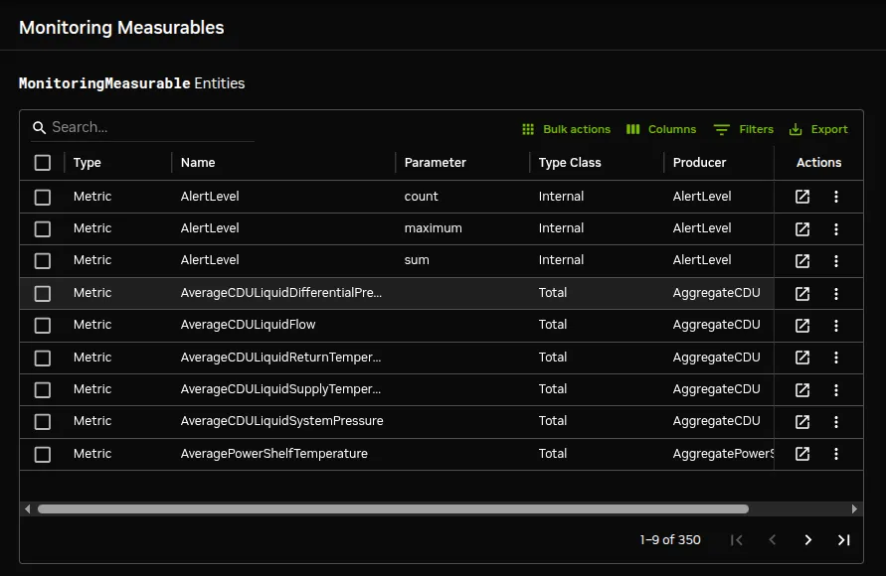Sort by the Type Class column header
Viewport: 886px width, 576px height.
tap(570, 163)
